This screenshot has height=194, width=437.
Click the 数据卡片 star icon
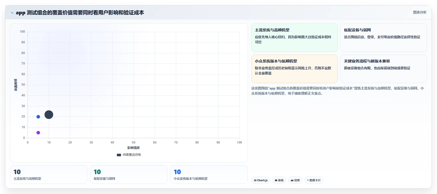click(308, 180)
